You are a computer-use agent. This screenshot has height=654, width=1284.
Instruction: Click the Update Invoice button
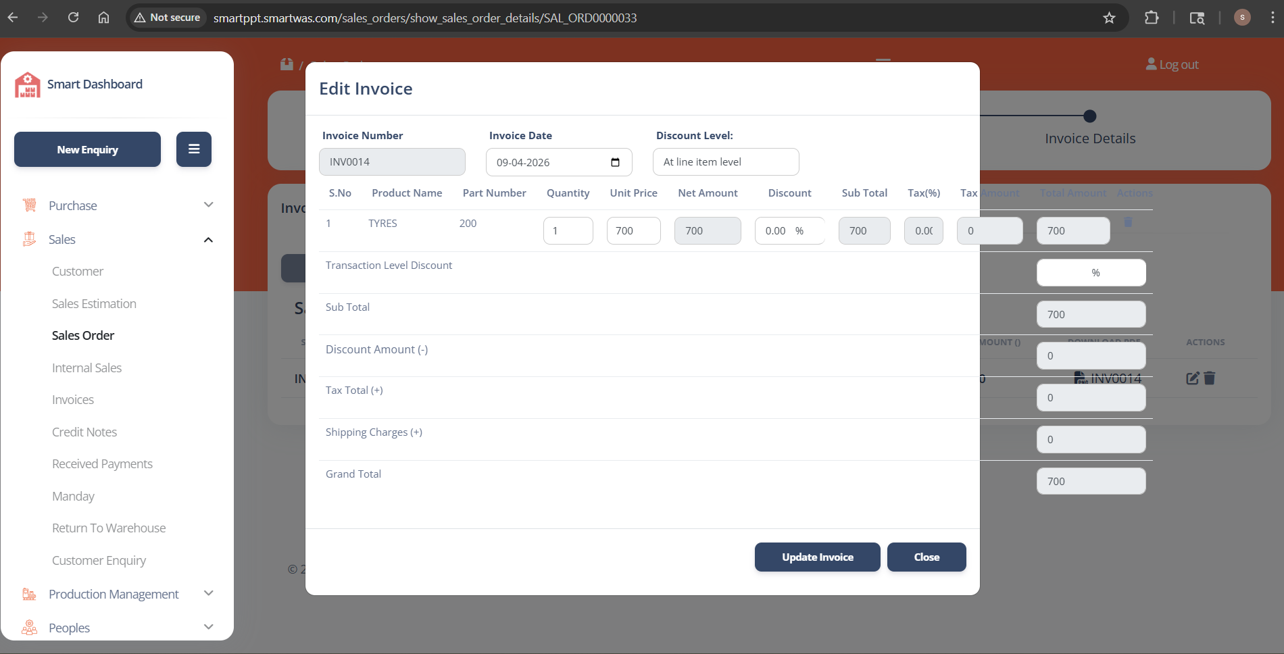[x=818, y=557]
